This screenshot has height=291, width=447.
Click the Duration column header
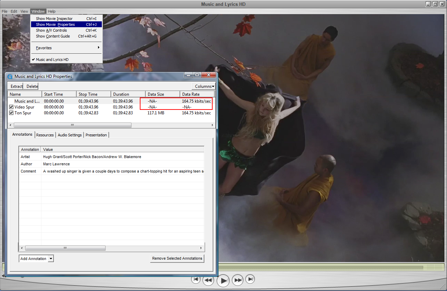pyautogui.click(x=128, y=94)
